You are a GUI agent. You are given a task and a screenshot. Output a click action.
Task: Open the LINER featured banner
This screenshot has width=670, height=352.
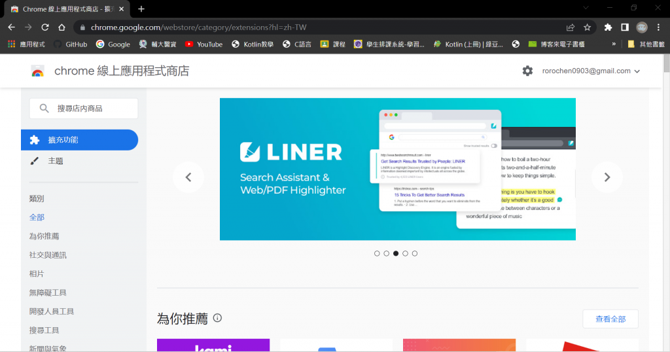tap(398, 169)
